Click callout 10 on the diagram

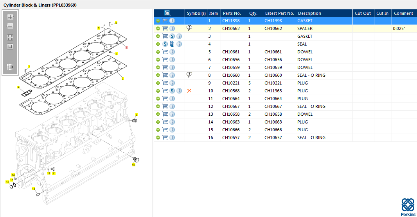pyautogui.click(x=133, y=165)
